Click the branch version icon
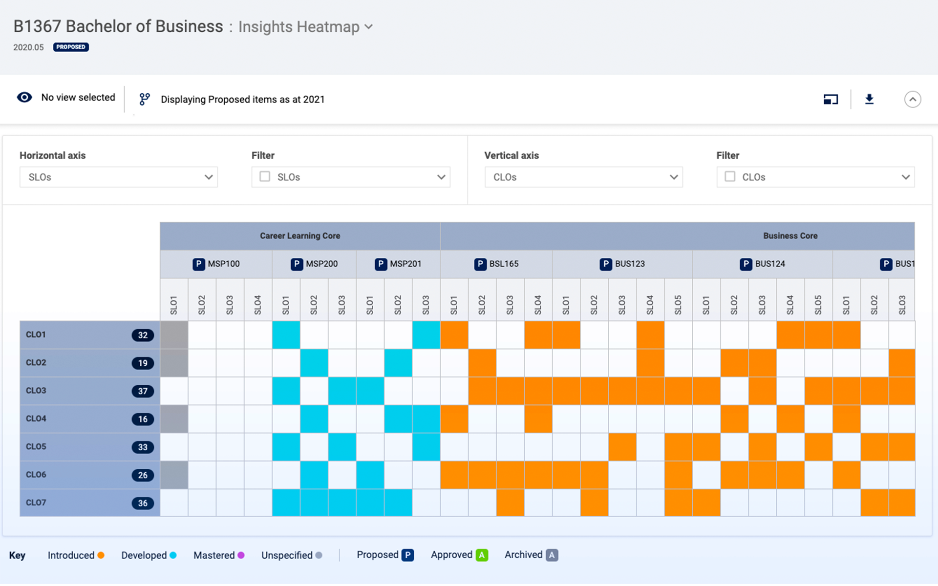 click(x=145, y=99)
